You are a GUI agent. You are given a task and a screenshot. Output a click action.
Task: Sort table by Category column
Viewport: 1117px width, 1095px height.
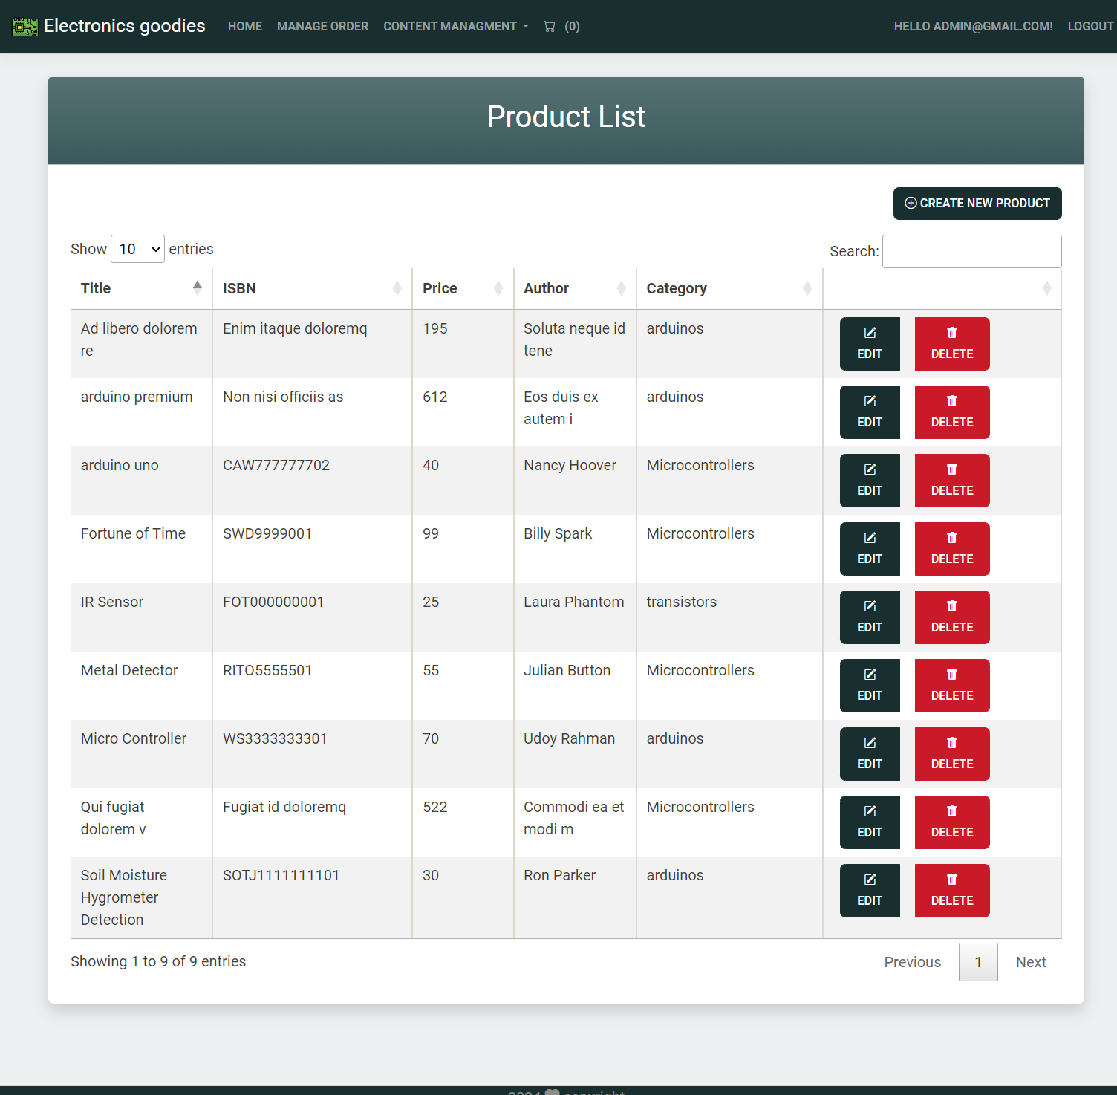coord(729,288)
